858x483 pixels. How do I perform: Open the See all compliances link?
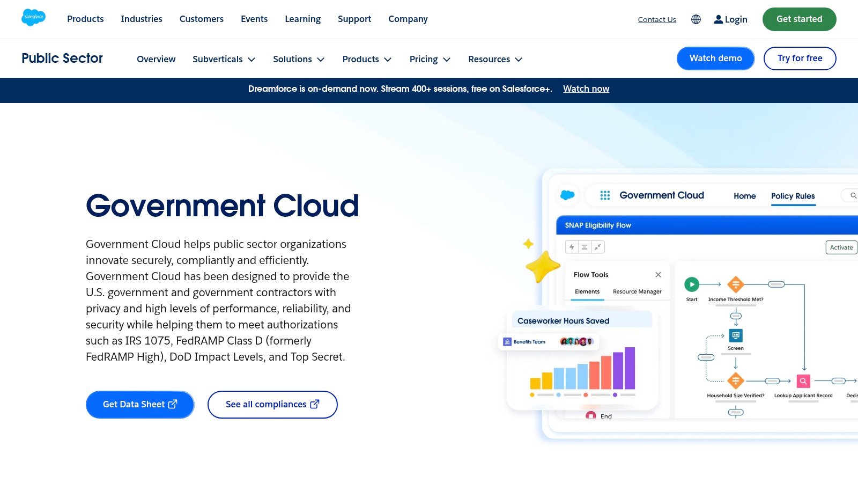point(272,405)
